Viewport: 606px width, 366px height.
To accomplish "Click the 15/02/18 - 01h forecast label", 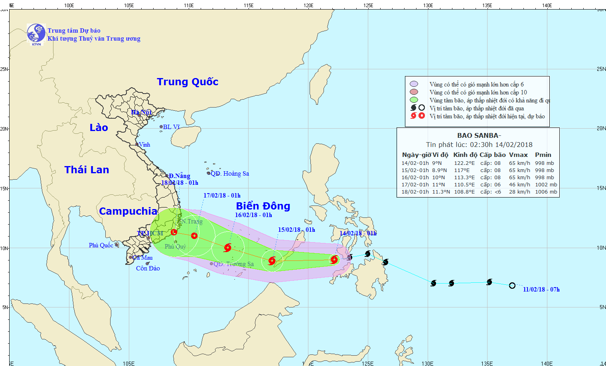I will pos(296,230).
